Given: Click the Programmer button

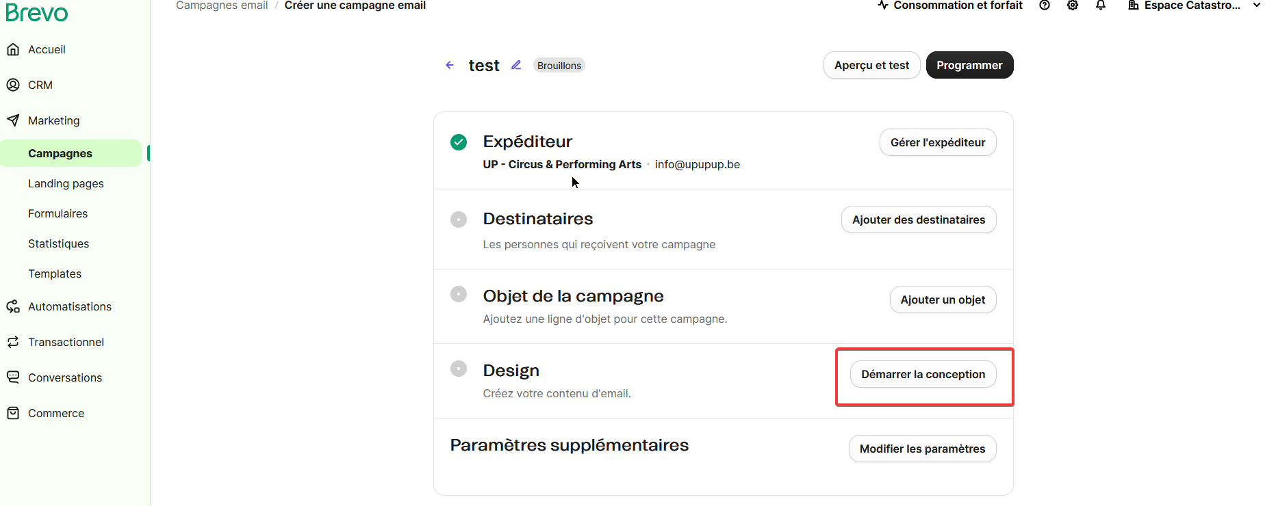Looking at the screenshot, I should point(969,65).
